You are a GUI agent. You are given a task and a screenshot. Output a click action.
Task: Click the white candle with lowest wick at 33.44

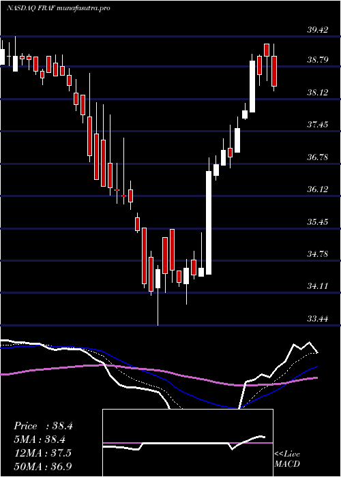click(158, 278)
